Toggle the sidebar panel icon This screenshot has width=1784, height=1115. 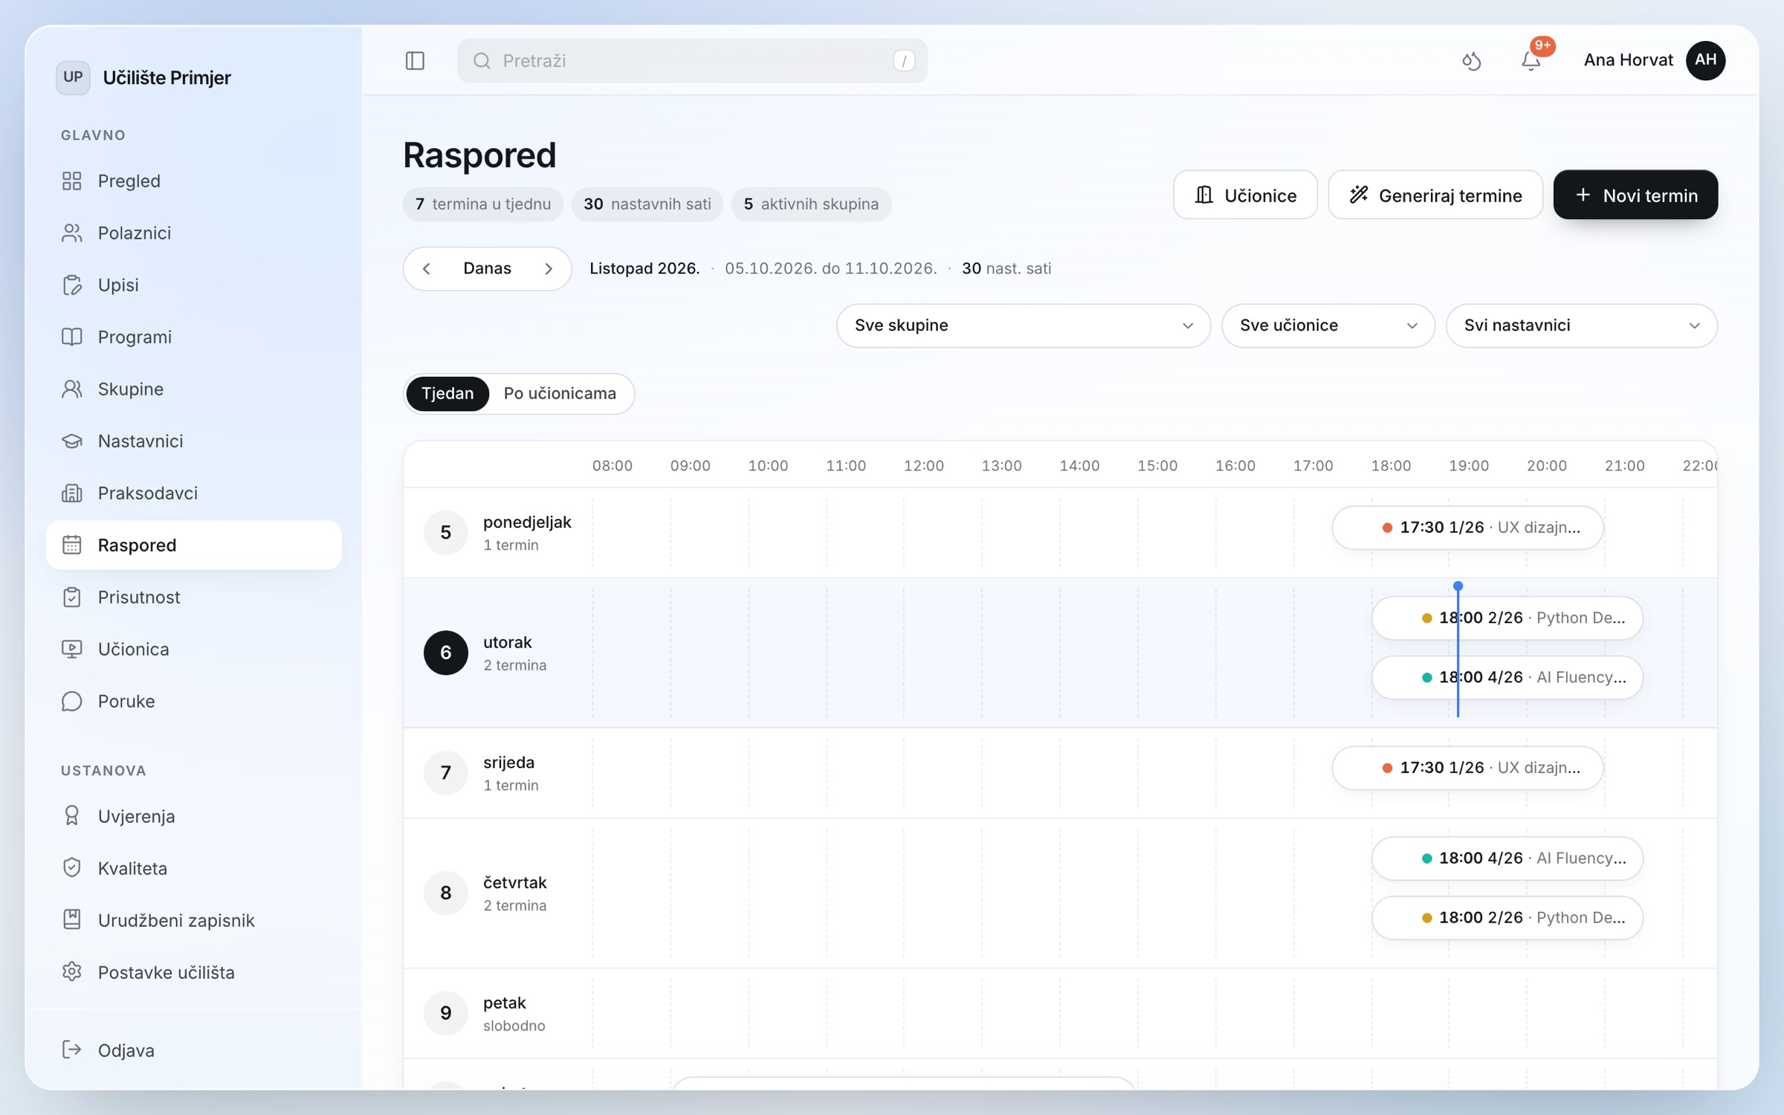click(x=415, y=60)
